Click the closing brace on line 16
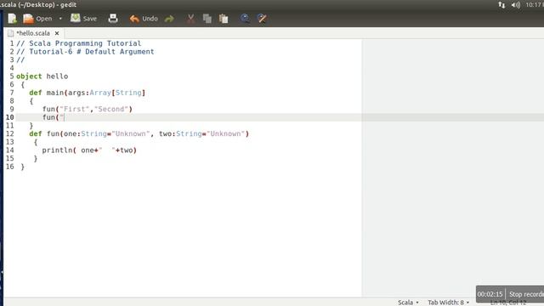 [x=23, y=167]
